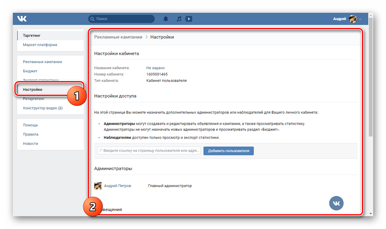The image size is (386, 229).
Task: Open the music note icon
Action: pos(179,19)
